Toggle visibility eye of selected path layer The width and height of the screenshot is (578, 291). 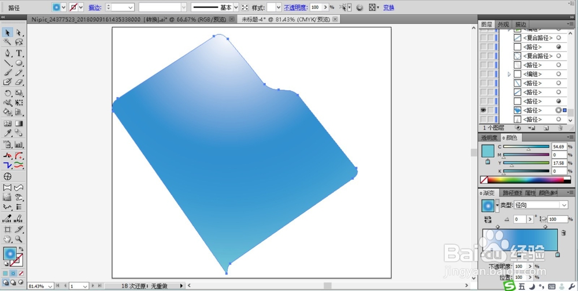click(483, 110)
